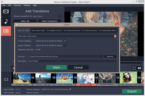Click the Save to path field
The height and width of the screenshot is (96, 145).
64,57
